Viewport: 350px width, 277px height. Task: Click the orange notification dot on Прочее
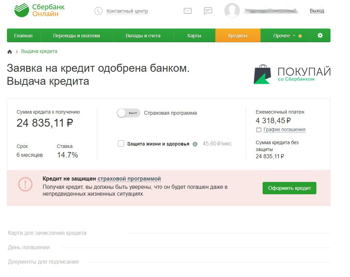click(300, 36)
